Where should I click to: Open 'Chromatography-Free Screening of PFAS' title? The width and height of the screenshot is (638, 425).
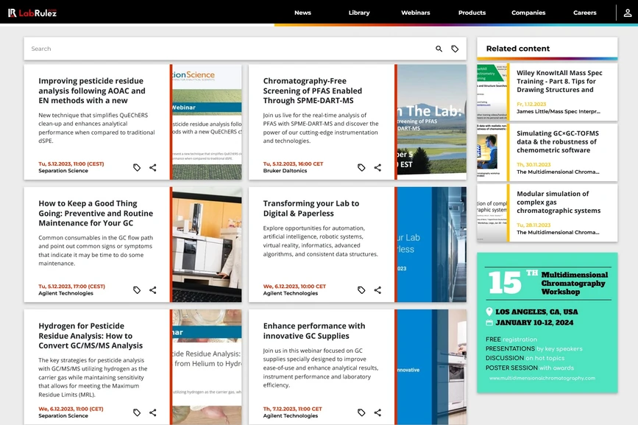click(312, 91)
